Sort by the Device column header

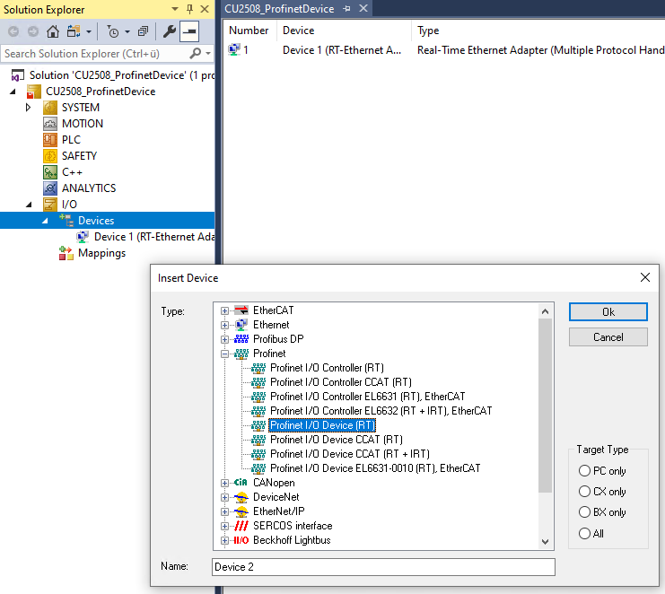pos(299,31)
